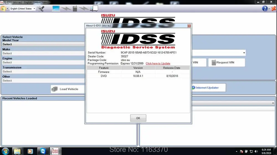Click the lightning link between laptop and device
Viewport: 277px width, 155px height.
coord(66,9)
